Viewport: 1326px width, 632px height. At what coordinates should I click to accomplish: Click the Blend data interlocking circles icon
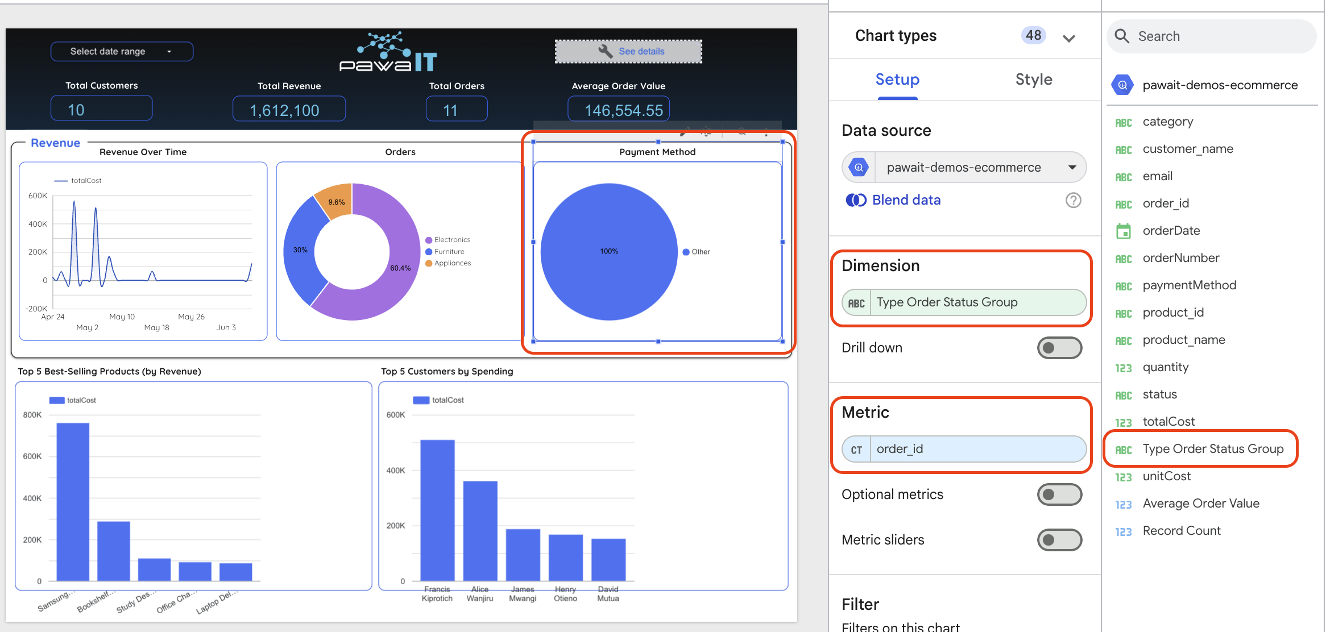pyautogui.click(x=856, y=200)
